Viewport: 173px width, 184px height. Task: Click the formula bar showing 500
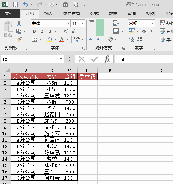(144, 59)
